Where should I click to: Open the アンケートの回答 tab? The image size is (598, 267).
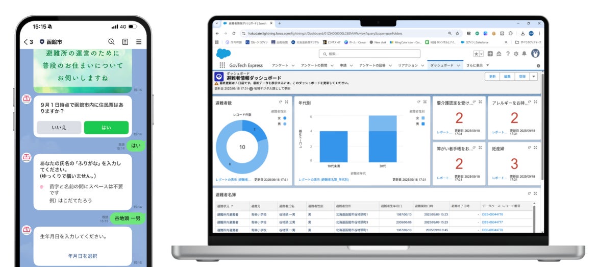coord(372,65)
